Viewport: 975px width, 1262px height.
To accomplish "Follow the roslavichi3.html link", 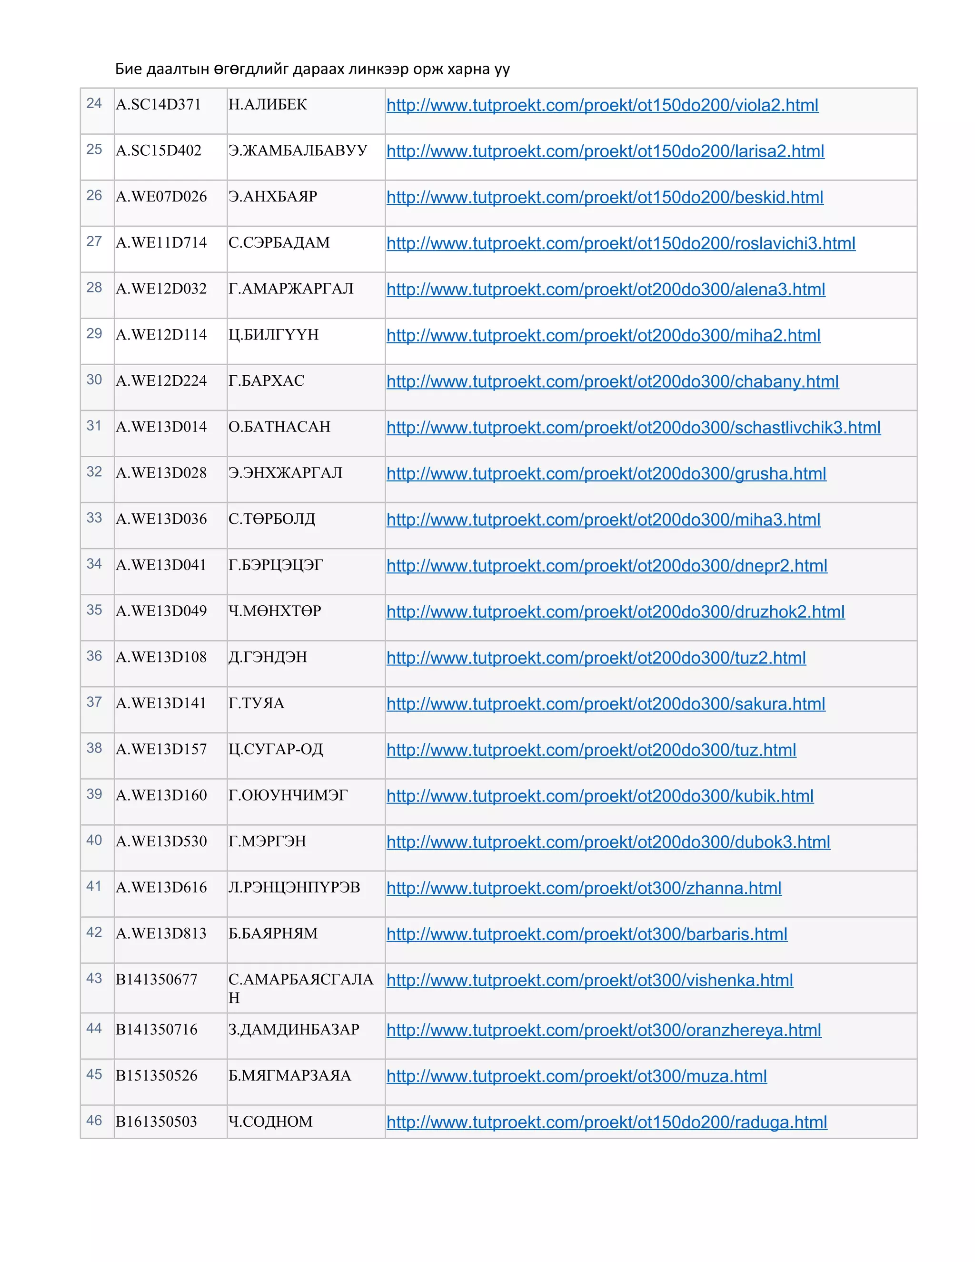I will 620,243.
